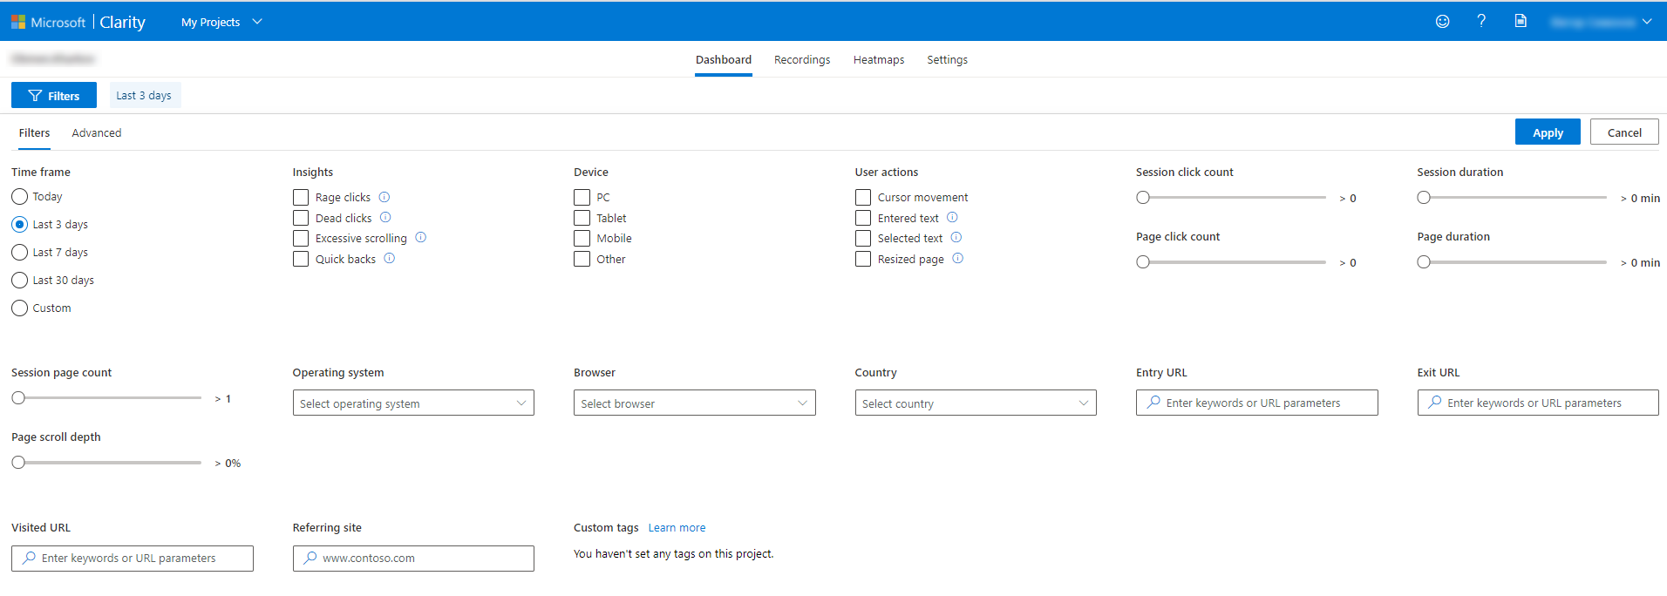Click the Microsoft logo
Image resolution: width=1667 pixels, height=596 pixels.
coord(18,22)
